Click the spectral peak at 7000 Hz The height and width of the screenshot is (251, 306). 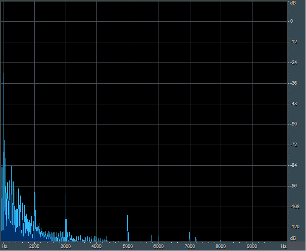189,236
